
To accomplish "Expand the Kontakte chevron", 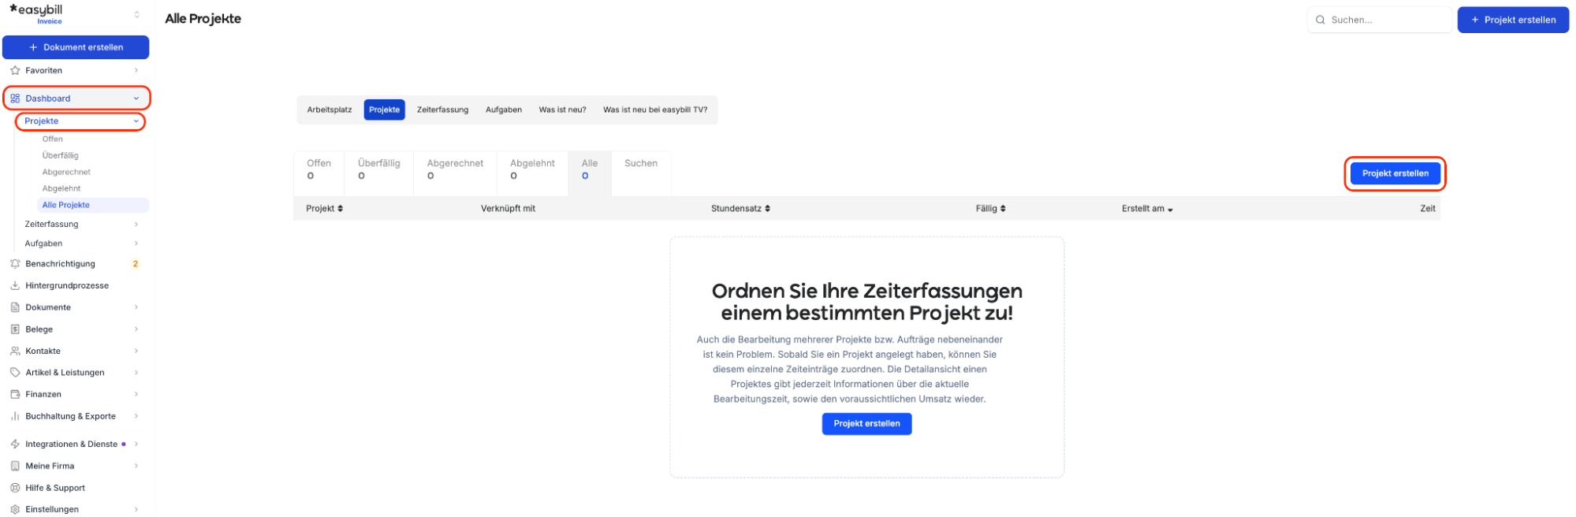I will pyautogui.click(x=136, y=351).
